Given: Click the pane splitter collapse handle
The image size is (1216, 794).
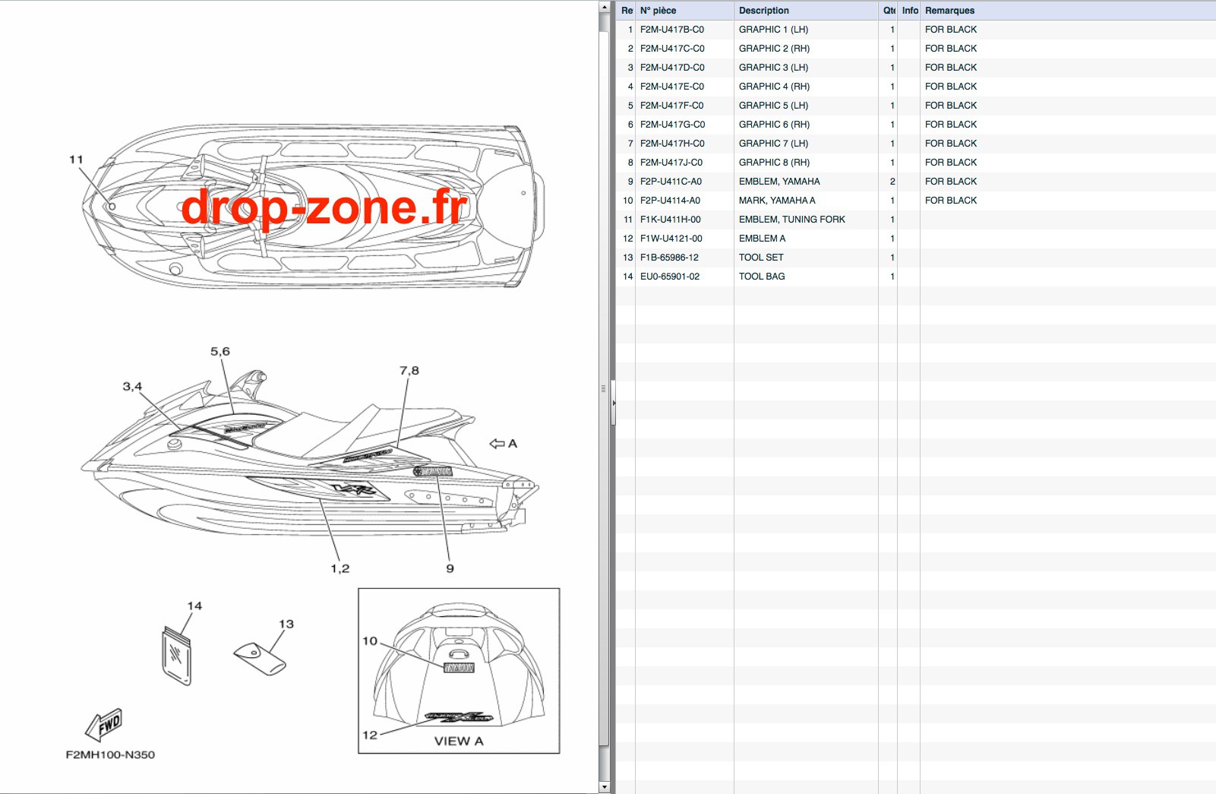Looking at the screenshot, I should point(613,403).
